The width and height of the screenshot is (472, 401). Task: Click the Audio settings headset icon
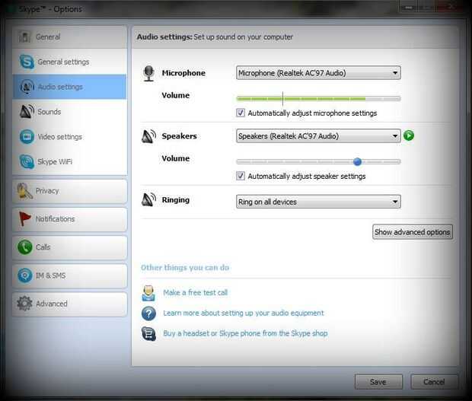[27, 87]
